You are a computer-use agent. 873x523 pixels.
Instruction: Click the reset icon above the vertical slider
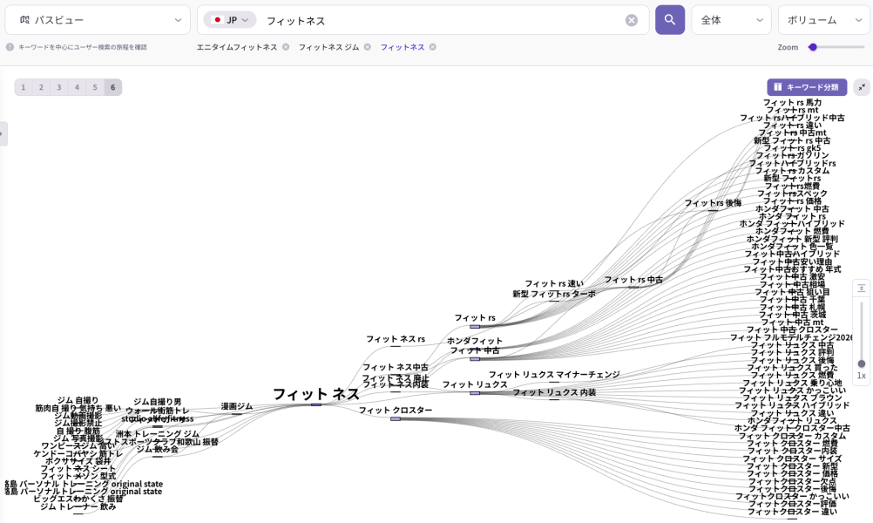(x=861, y=288)
